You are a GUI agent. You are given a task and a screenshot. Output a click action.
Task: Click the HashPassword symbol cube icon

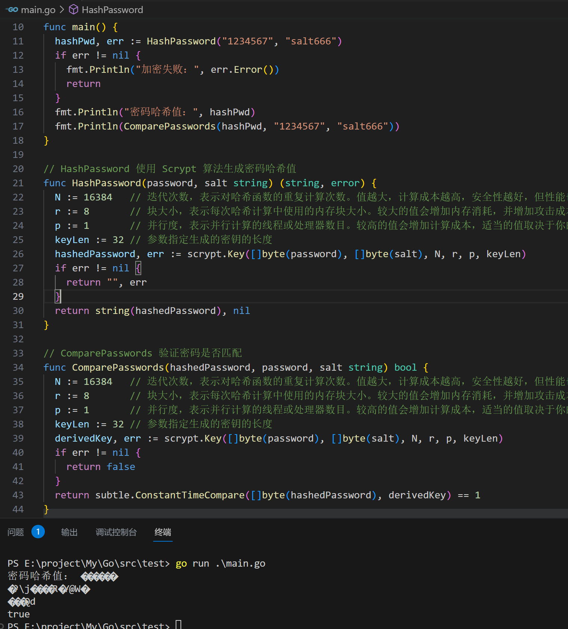74,9
